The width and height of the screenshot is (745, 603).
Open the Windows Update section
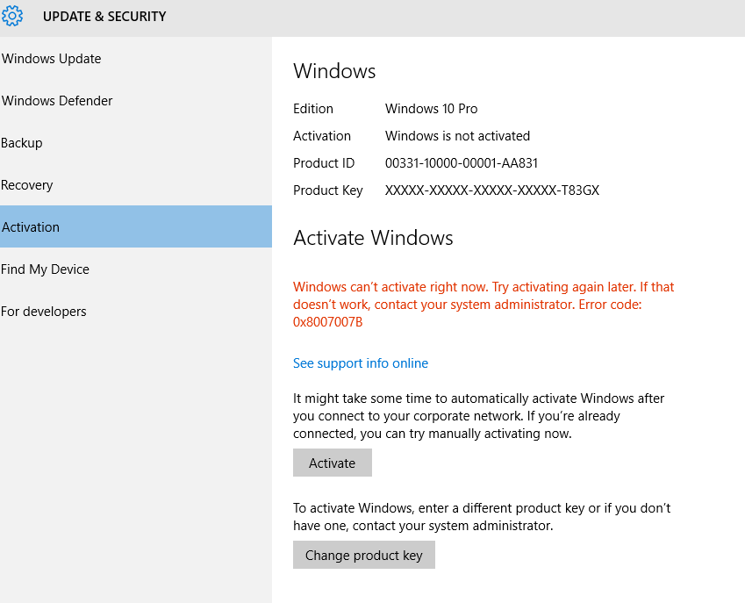pyautogui.click(x=136, y=59)
